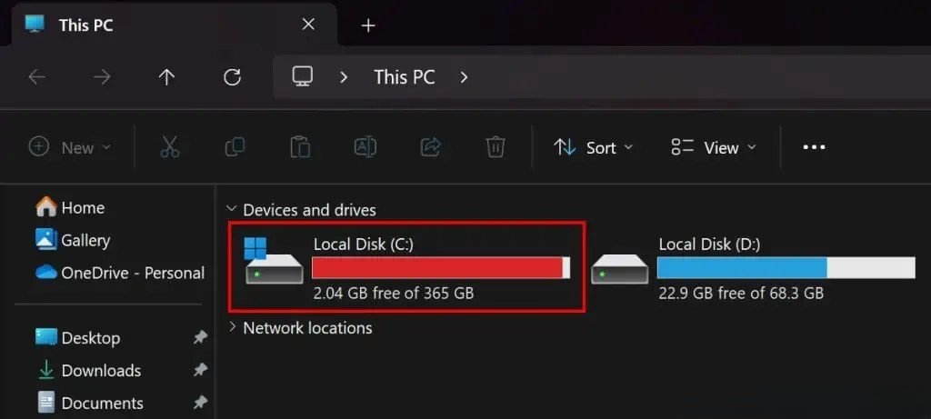This screenshot has height=419, width=931.
Task: Collapse the Devices and drives group
Action: click(x=233, y=210)
